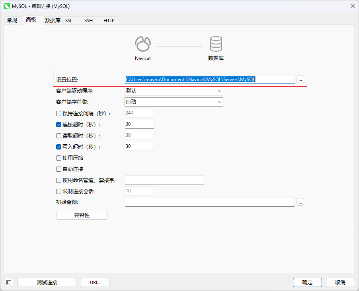Click the 兼容性 (Compatibility) button
The width and height of the screenshot is (359, 291).
click(82, 215)
